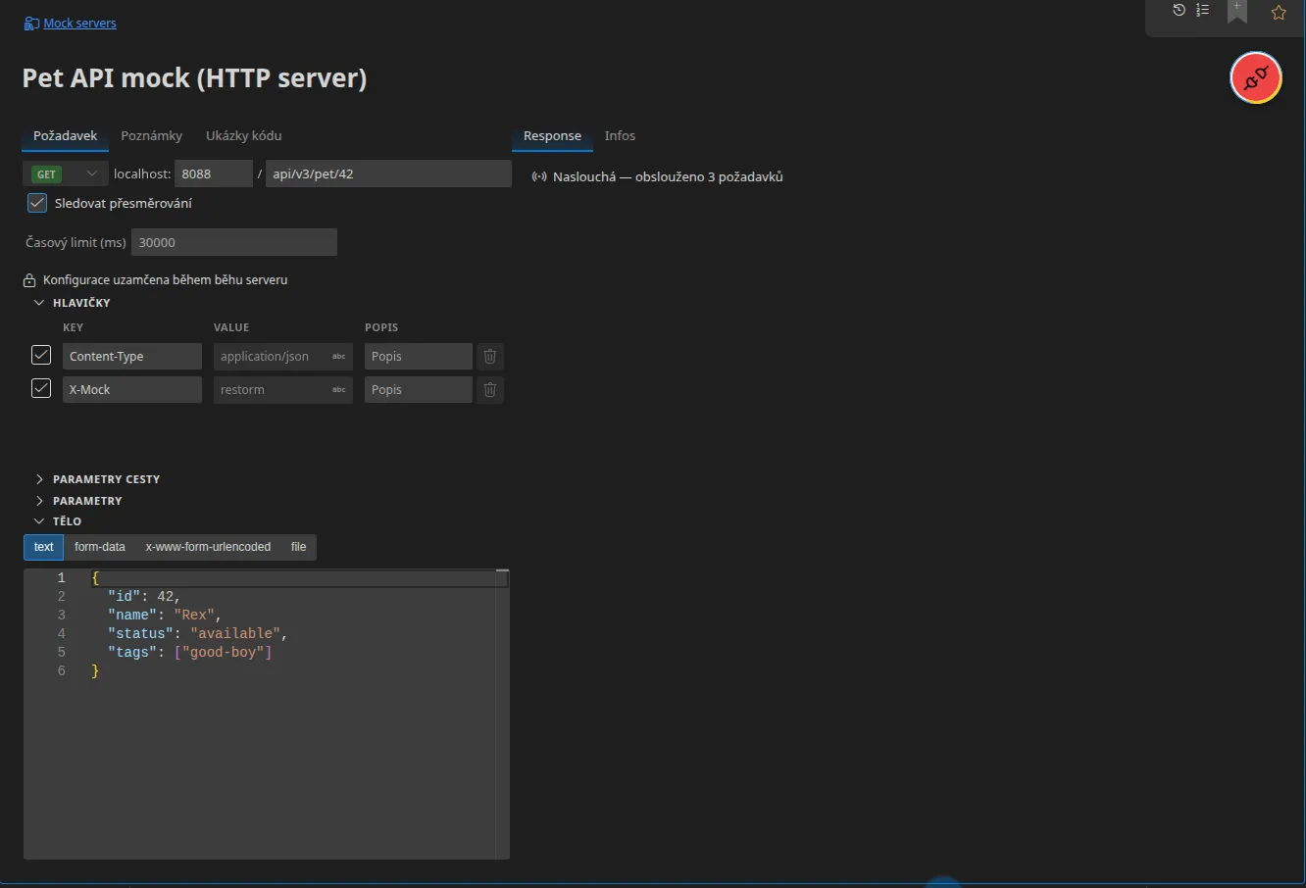Image resolution: width=1306 pixels, height=888 pixels.
Task: Click the "tags": ["good-boy"] editor line
Action: pos(189,653)
